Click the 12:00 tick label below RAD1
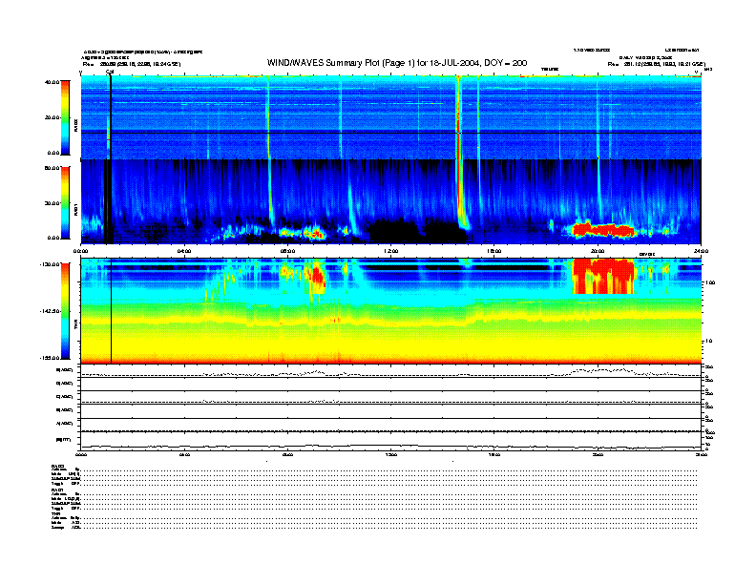The width and height of the screenshot is (756, 584). [x=390, y=250]
